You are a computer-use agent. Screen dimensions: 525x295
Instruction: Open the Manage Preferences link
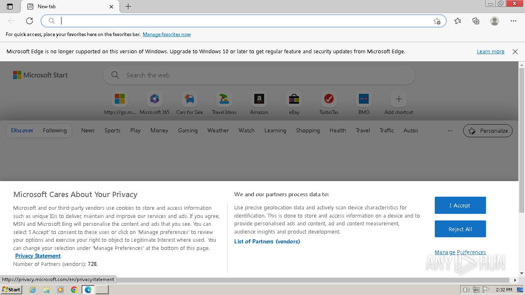[460, 252]
